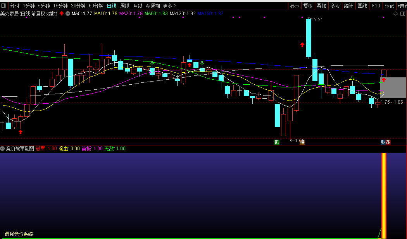Click the diamond icon at chart top-right

(396, 14)
